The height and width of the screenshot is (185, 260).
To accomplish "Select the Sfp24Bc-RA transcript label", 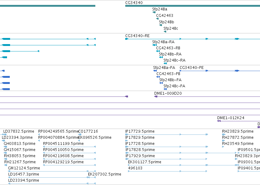I will point(174,60).
